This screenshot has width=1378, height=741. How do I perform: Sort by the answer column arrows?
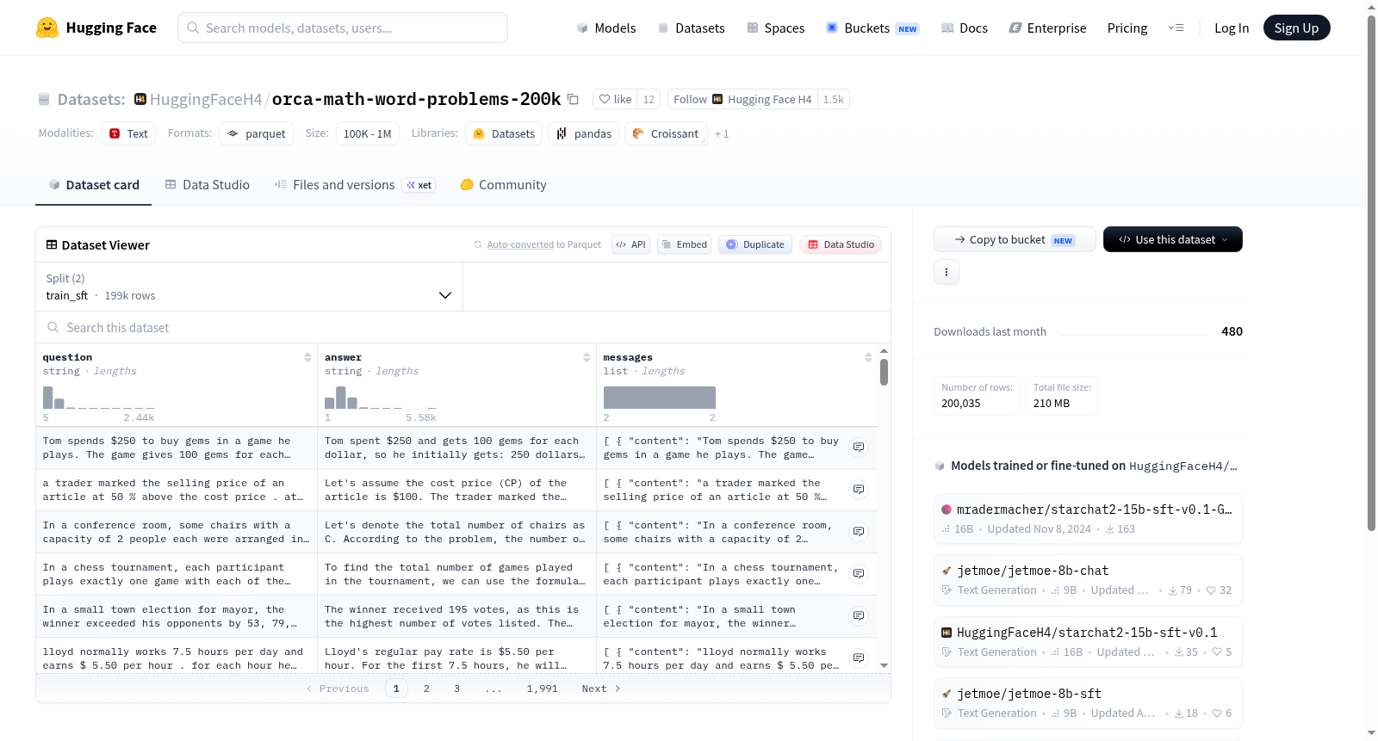587,357
